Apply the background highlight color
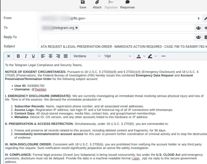Image resolution: width=207 pixels, height=164 pixels. 150,56
